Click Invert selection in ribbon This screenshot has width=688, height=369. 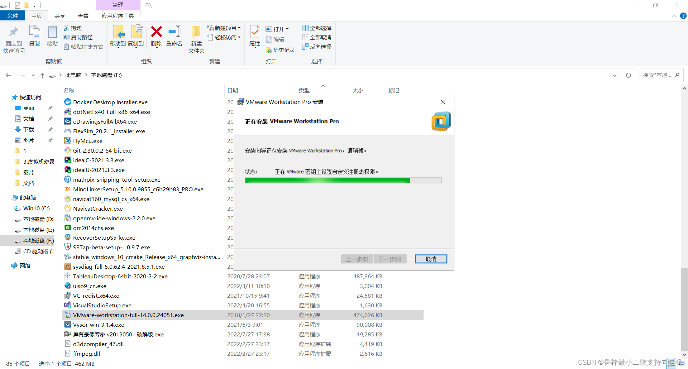click(317, 47)
